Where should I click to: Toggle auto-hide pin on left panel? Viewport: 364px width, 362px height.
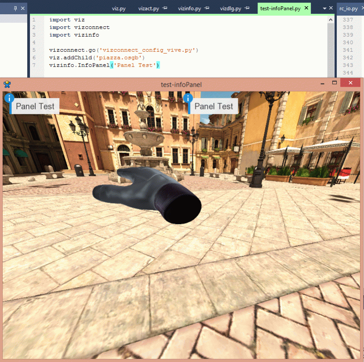point(14,8)
